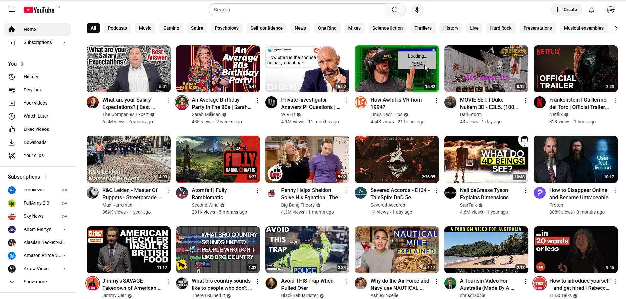Screen dimensions: 626x299
Task: Select the Science fiction chip
Action: tap(387, 28)
